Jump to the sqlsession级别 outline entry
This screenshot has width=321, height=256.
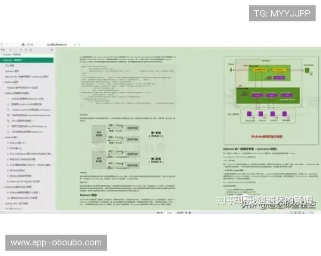pos(27,77)
